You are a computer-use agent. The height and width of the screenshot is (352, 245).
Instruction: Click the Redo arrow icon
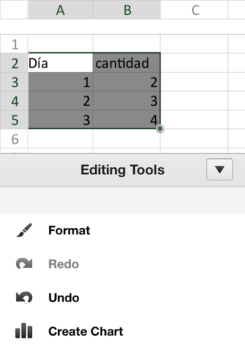click(x=24, y=264)
